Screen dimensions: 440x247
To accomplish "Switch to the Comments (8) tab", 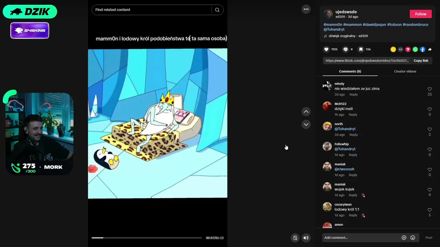I will (x=350, y=71).
